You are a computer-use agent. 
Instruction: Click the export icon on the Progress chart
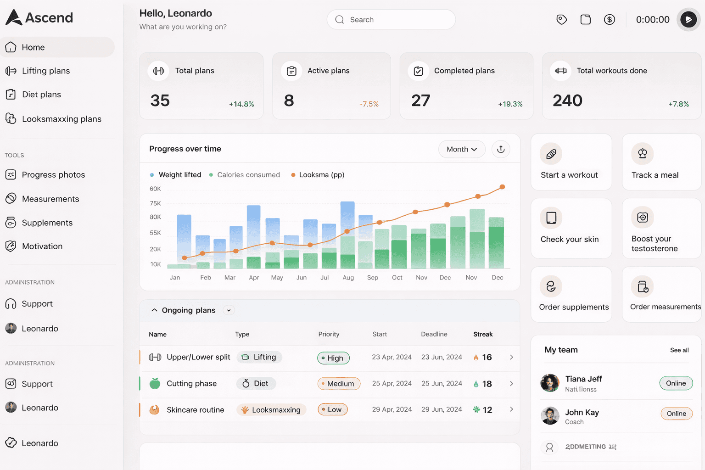tap(501, 149)
